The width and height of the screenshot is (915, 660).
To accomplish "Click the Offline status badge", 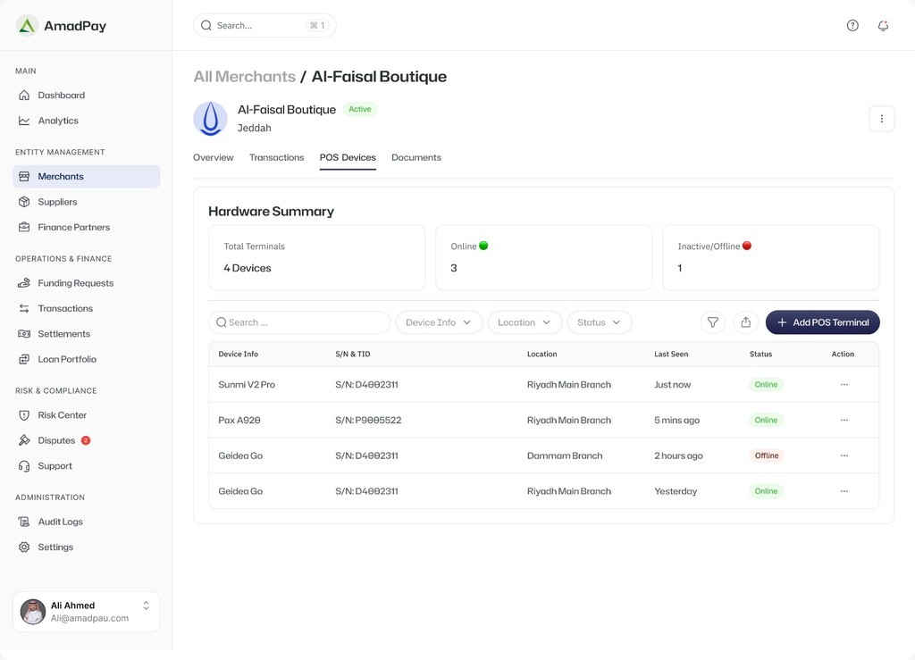I will tap(766, 455).
